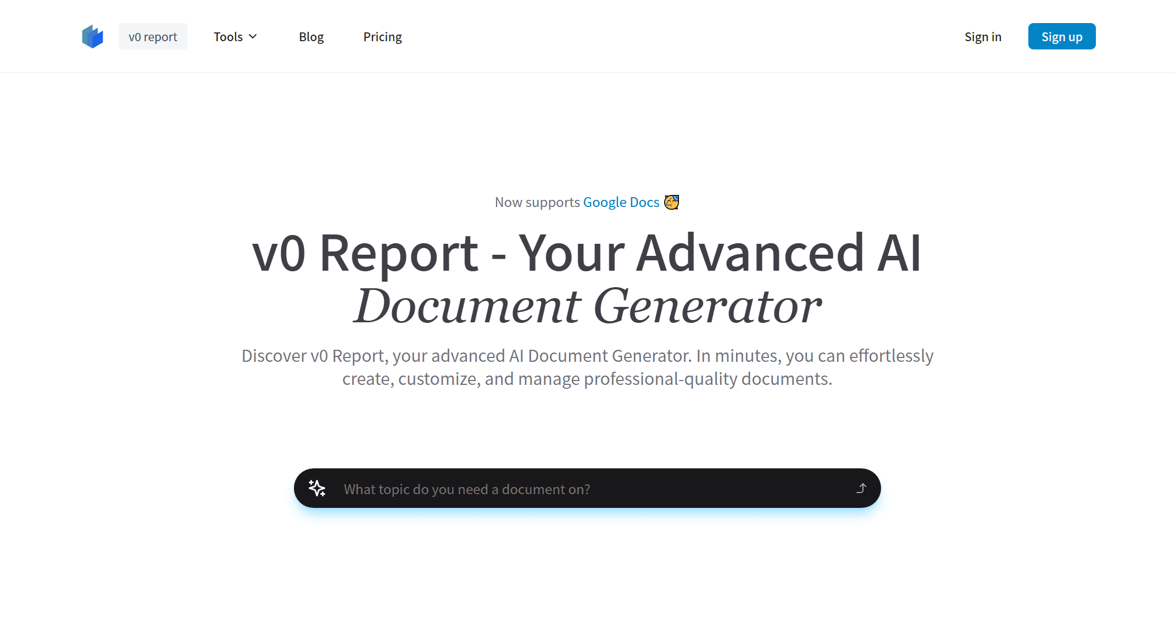1175x621 pixels.
Task: Sign in to your account
Action: [x=983, y=36]
